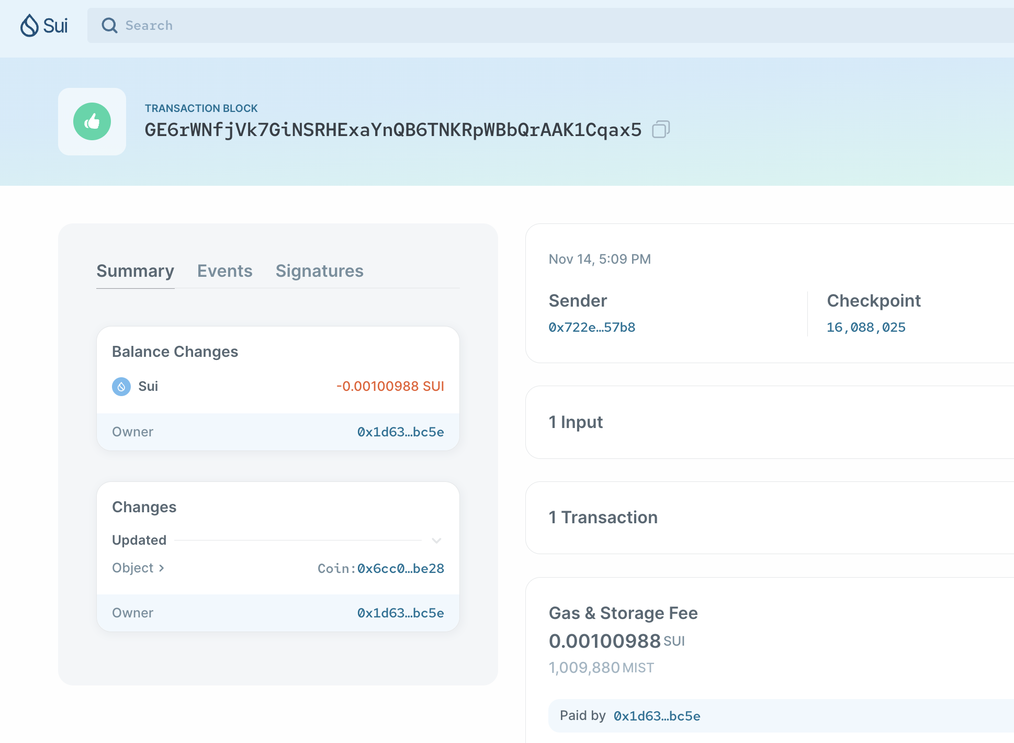Click the green thumbs-up success icon
Image resolution: width=1014 pixels, height=743 pixels.
[x=92, y=121]
